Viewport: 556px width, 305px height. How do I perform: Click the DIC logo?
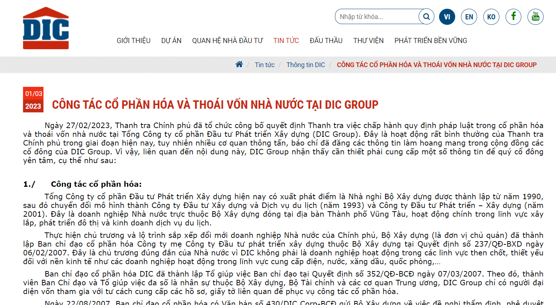[46, 28]
